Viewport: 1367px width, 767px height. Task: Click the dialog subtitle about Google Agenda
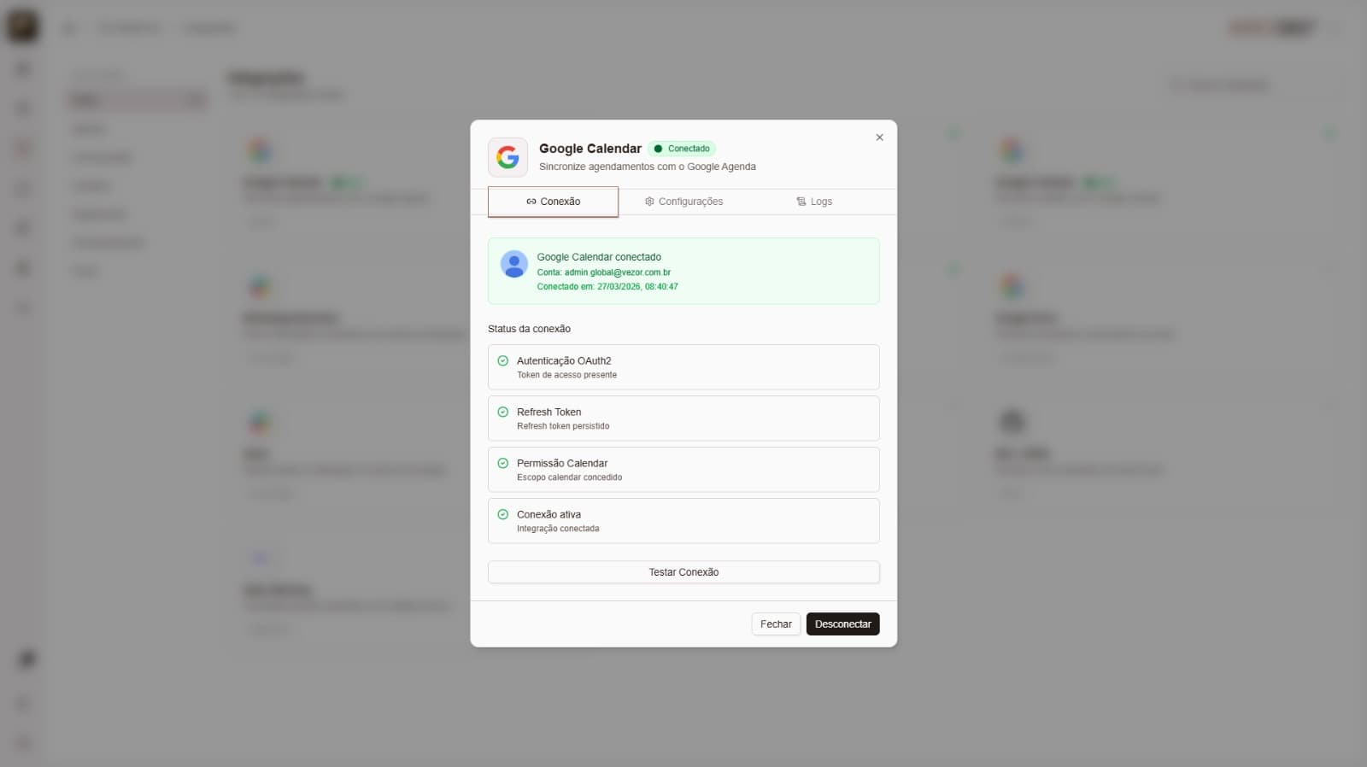(x=648, y=167)
